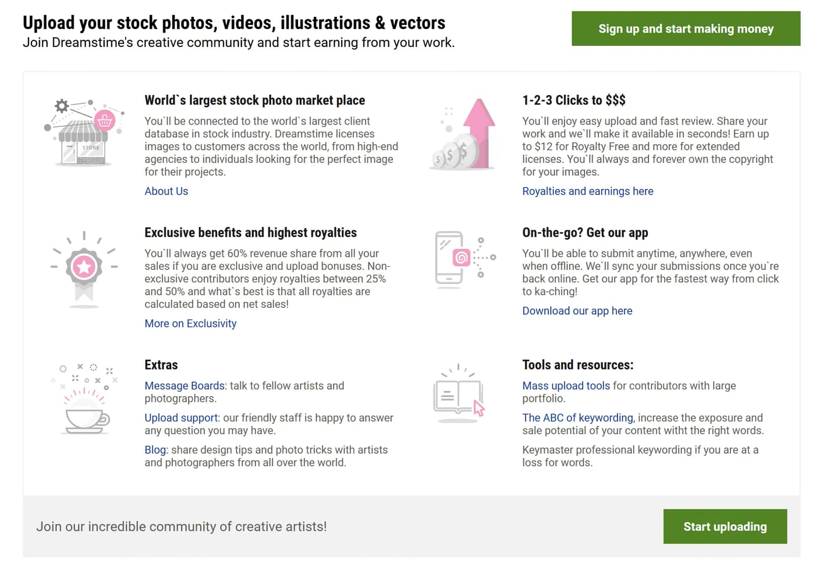Viewport: 823px width, 568px height.
Task: Follow the Royalties and earnings here link
Action: pos(587,191)
